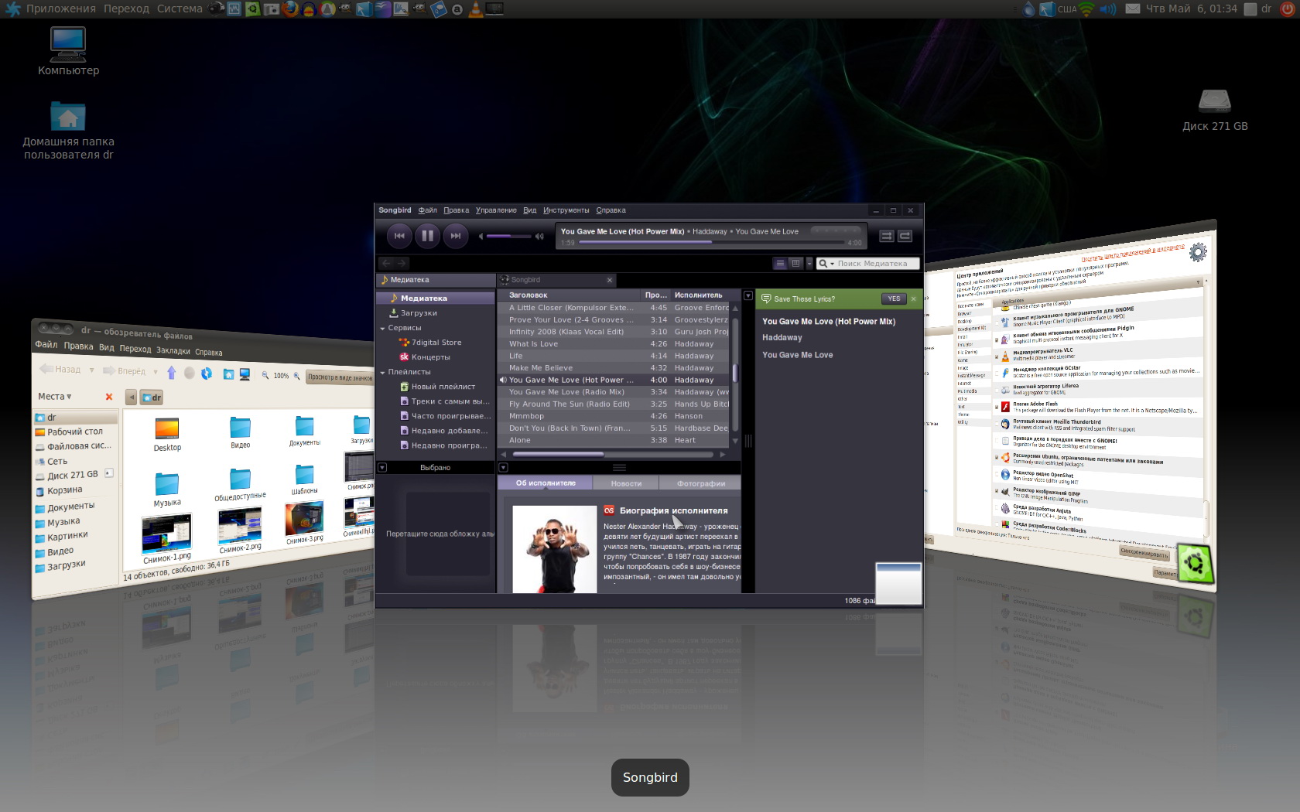Open Computer icon in file browser toolbar
Image resolution: width=1300 pixels, height=812 pixels.
(x=245, y=374)
